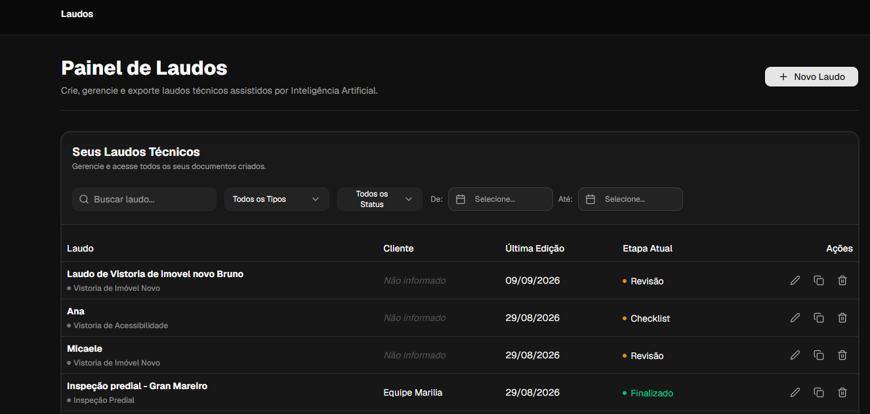Delete the Micaele report

click(842, 355)
